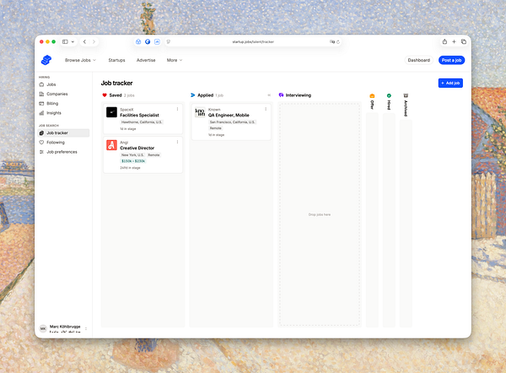Click the Known company logo
Screen dimensions: 506x373
coord(200,112)
